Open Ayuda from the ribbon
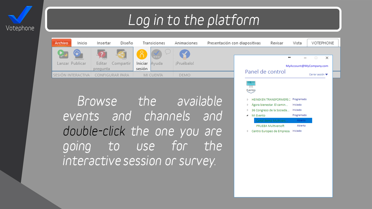The height and width of the screenshot is (209, 372). pos(157,57)
